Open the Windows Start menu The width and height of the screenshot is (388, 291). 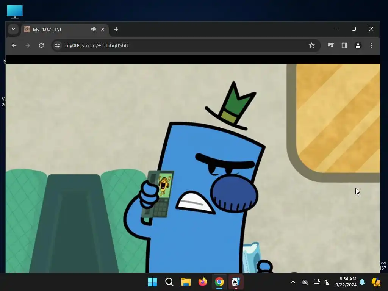coord(152,282)
